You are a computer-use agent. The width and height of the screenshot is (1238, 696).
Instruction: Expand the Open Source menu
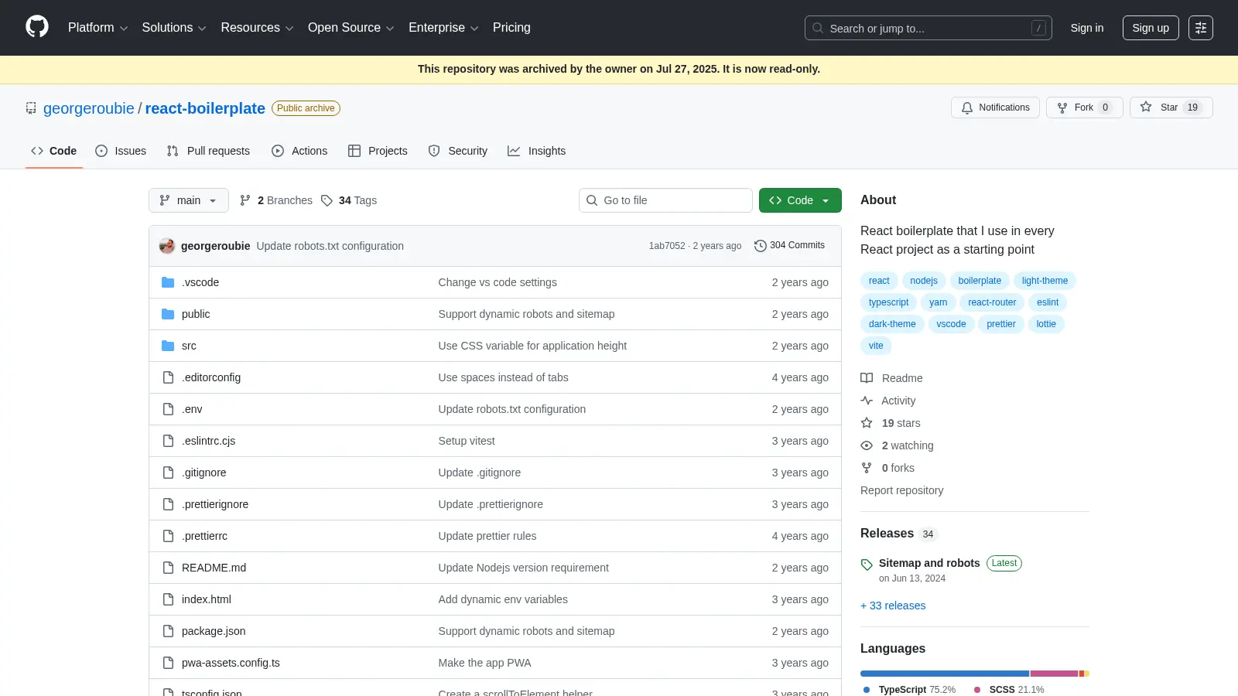click(x=351, y=28)
